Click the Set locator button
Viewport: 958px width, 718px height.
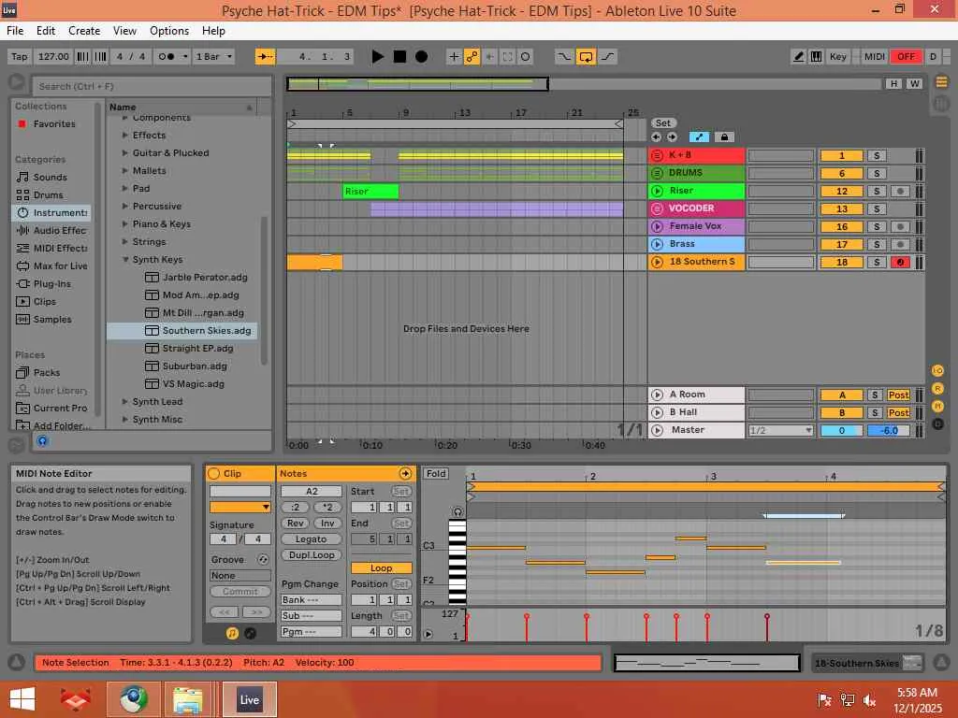pyautogui.click(x=663, y=122)
